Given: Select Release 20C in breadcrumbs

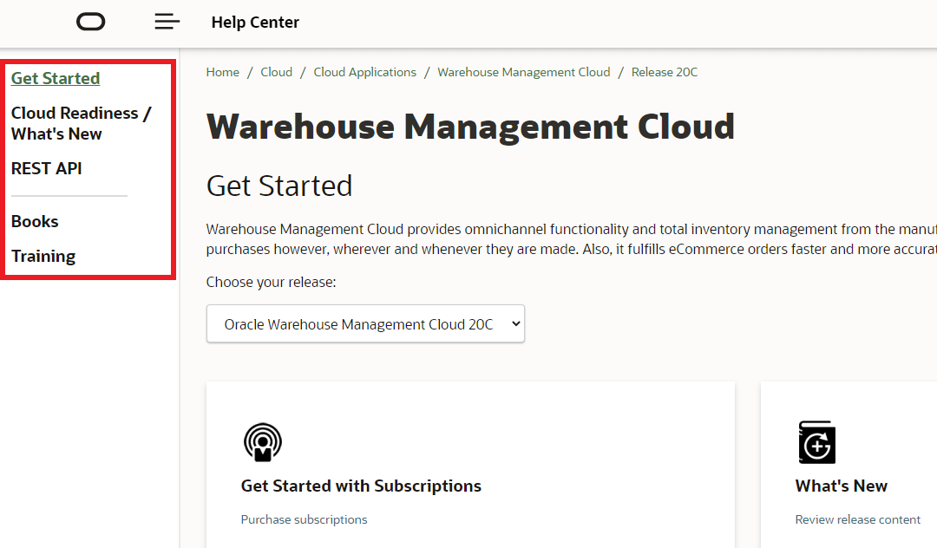Looking at the screenshot, I should click(664, 72).
